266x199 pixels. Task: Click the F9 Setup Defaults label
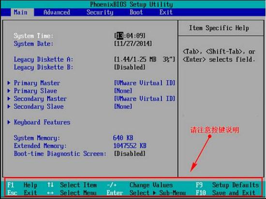[227, 185]
